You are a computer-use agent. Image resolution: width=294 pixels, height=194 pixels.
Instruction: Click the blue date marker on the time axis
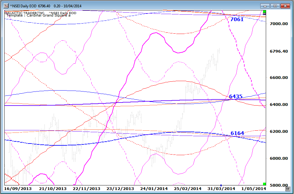pyautogui.click(x=221, y=185)
